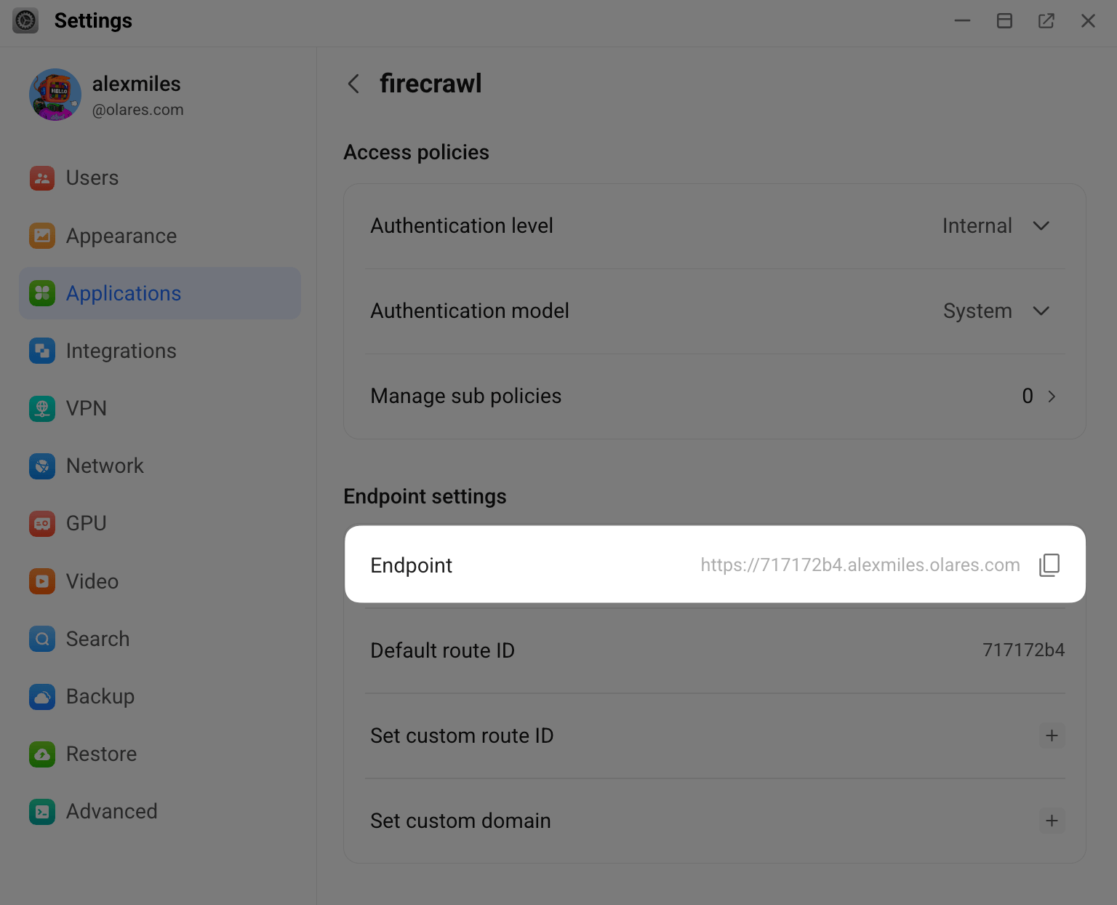Click the Access policies heading
This screenshot has width=1117, height=905.
coord(416,152)
